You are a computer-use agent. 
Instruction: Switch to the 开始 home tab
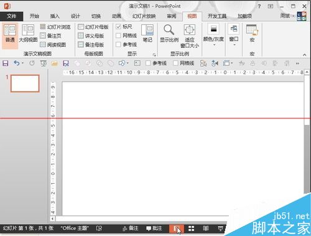coord(34,16)
